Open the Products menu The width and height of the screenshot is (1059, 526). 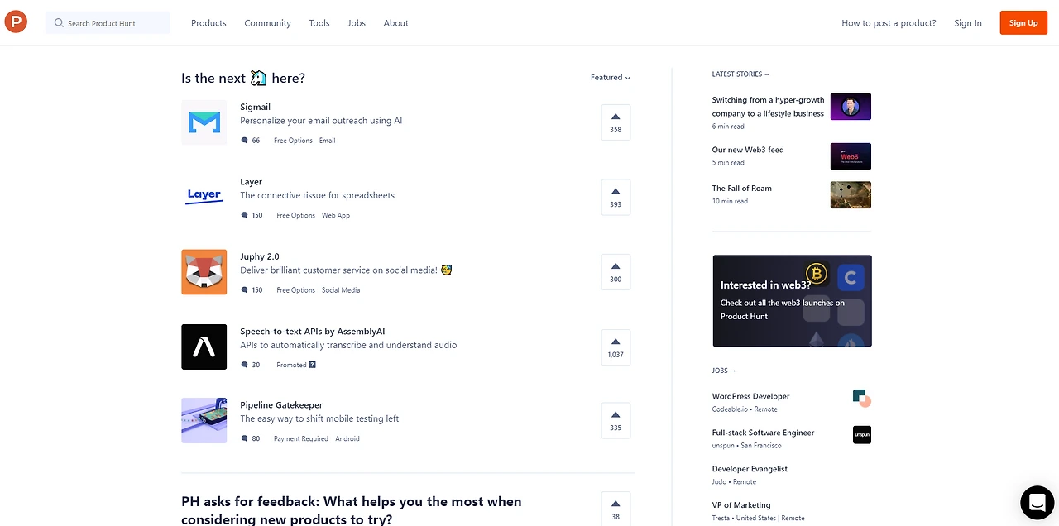[x=208, y=23]
